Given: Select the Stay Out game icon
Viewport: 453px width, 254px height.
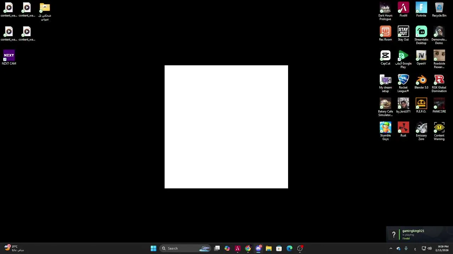Looking at the screenshot, I should [403, 34].
